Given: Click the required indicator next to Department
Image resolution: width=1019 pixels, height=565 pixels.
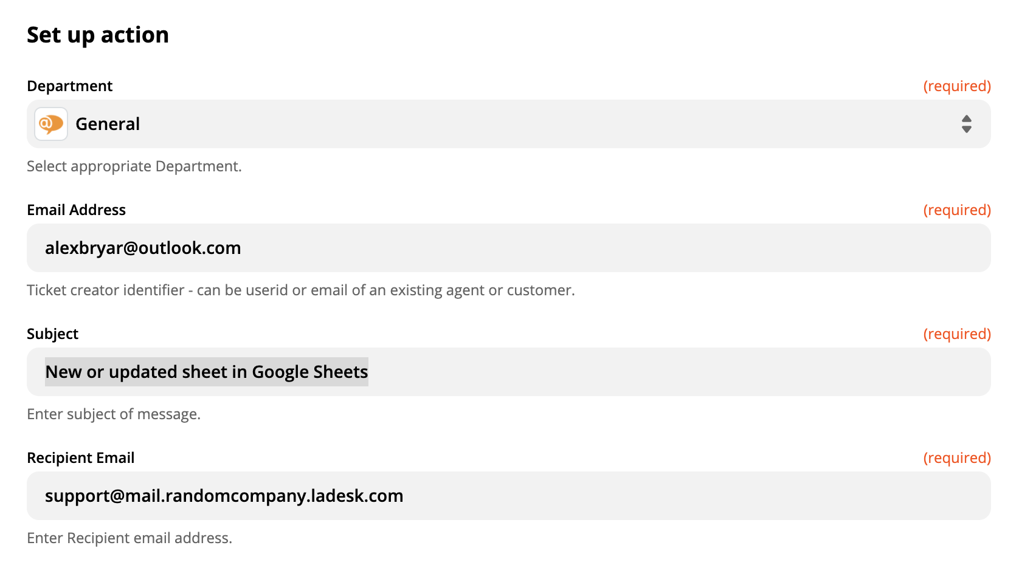Looking at the screenshot, I should click(957, 86).
